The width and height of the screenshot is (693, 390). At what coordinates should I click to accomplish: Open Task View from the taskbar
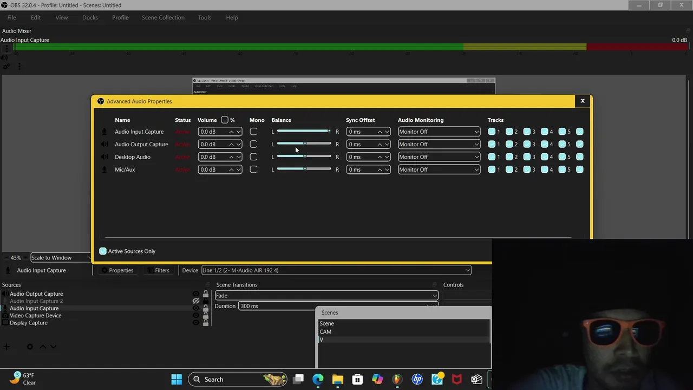[x=298, y=379]
